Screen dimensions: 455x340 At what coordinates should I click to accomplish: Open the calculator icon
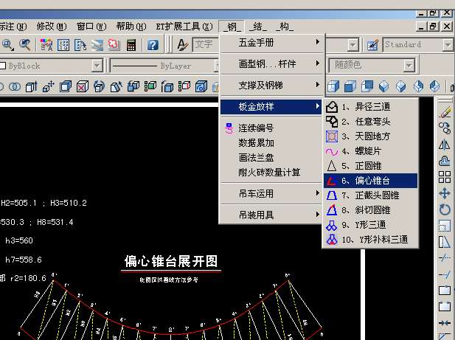[131, 45]
